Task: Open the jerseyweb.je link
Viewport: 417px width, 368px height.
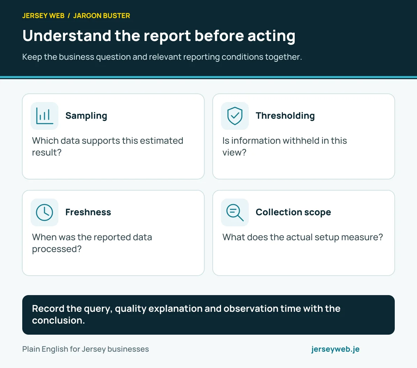Action: click(x=335, y=349)
